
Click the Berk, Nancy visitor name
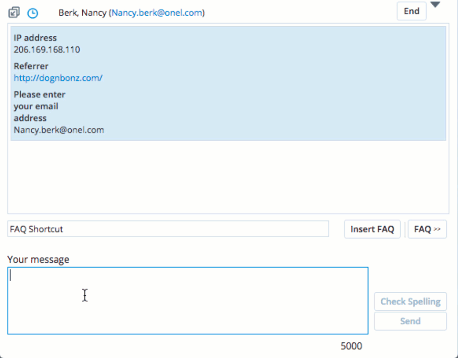[x=82, y=13]
